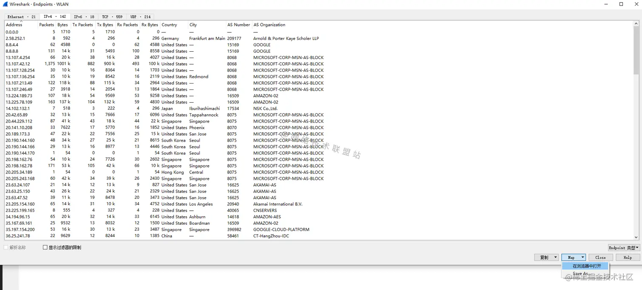
Task: Open the Help button
Action: [628, 257]
